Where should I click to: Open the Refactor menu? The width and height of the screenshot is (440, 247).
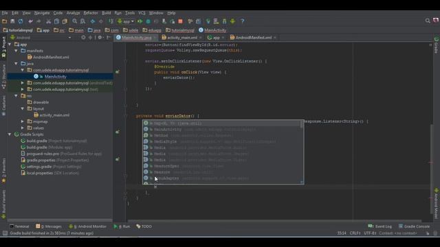(x=91, y=13)
